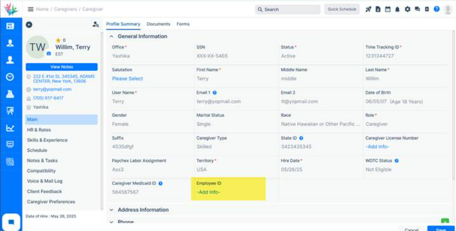Click the View Notes button
Image resolution: width=456 pixels, height=231 pixels.
coord(61,67)
